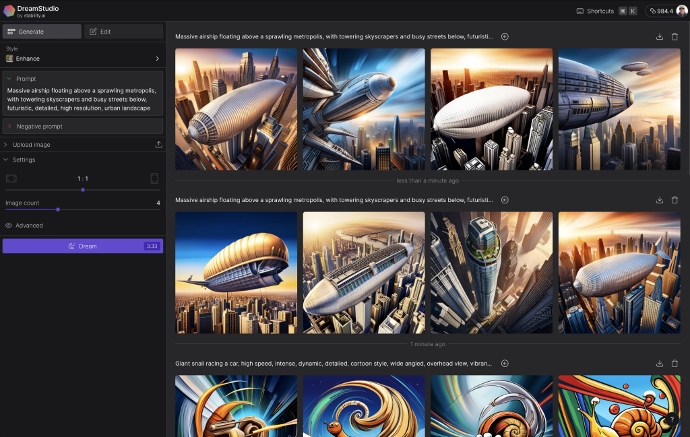Open the user profile avatar
The width and height of the screenshot is (690, 437).
[682, 11]
